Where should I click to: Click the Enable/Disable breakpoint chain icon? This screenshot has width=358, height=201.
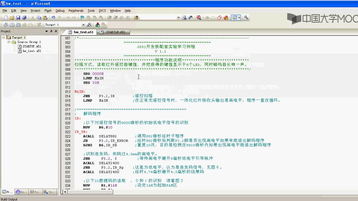pyautogui.click(x=220, y=18)
